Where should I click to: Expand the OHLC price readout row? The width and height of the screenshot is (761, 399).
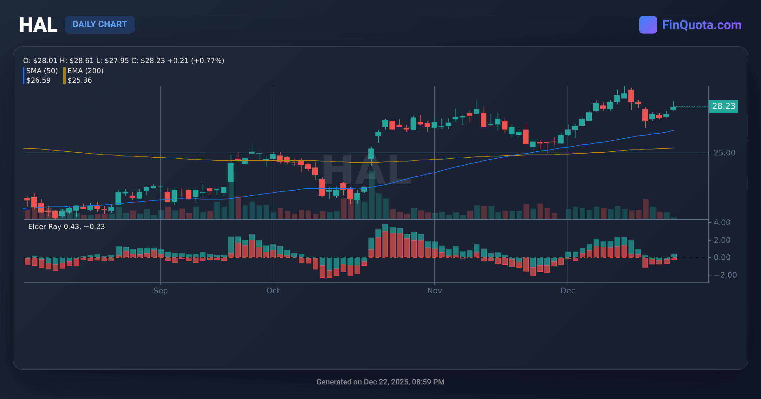pos(123,60)
